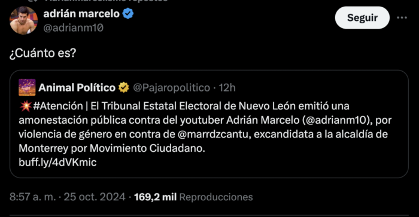Open the @adrianm10 mention in quoted text
This screenshot has height=217, width=419.
pyautogui.click(x=337, y=120)
